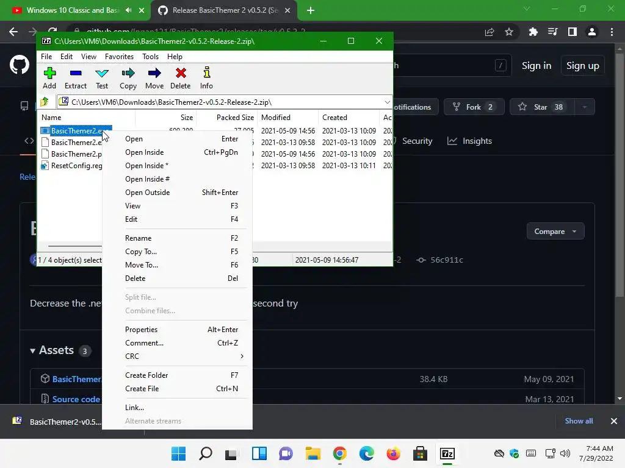Go up one folder level in 7-Zip

(45, 102)
